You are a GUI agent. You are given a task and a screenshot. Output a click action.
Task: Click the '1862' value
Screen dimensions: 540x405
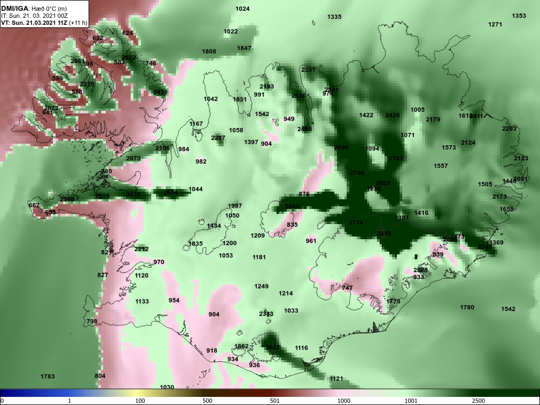click(x=241, y=346)
